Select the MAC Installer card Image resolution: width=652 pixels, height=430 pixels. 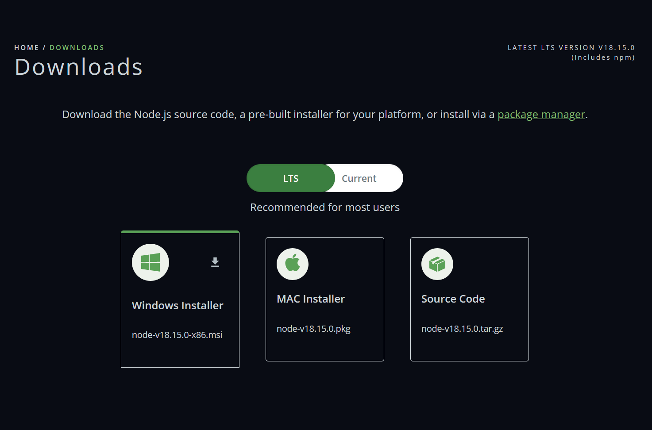pos(324,299)
